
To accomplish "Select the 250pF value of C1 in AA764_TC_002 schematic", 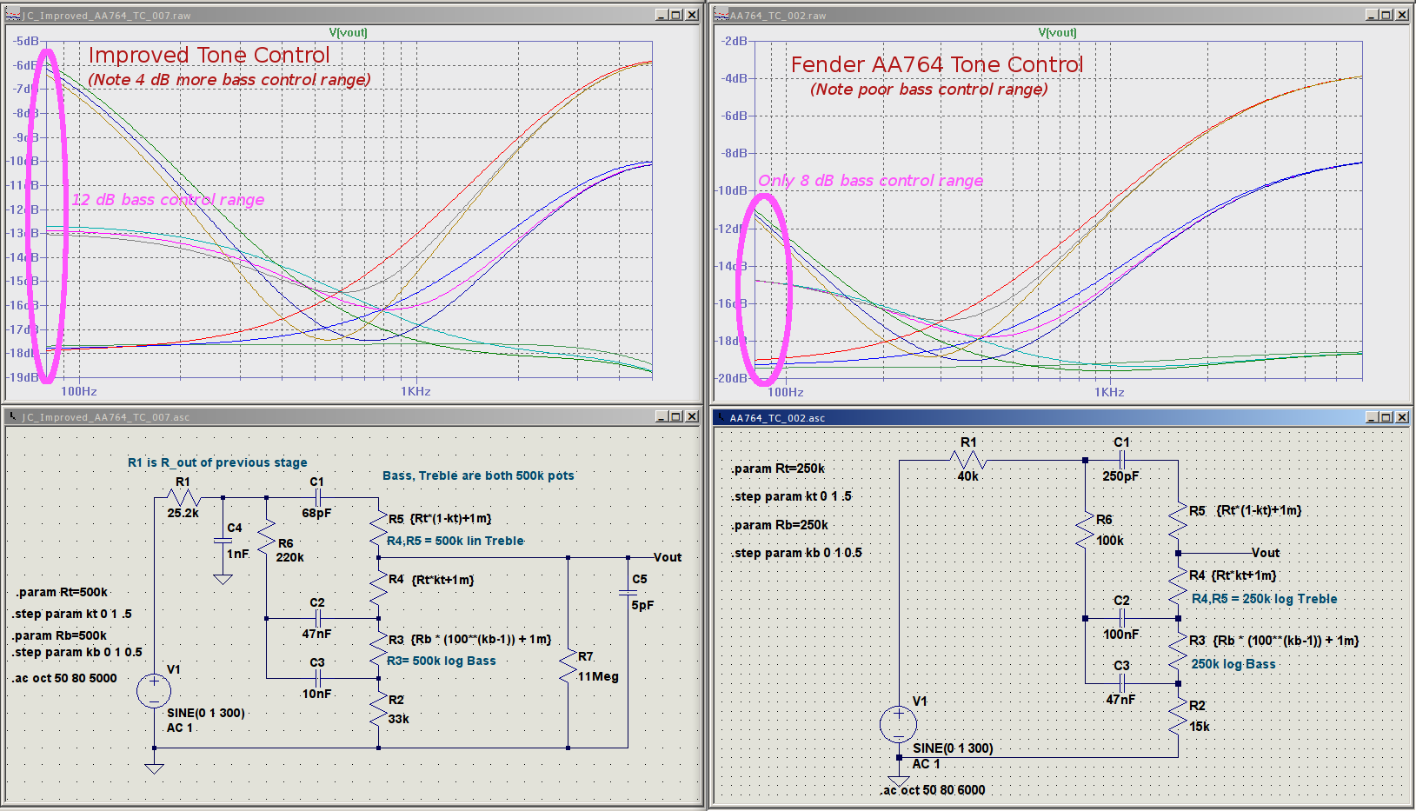I will pyautogui.click(x=1120, y=476).
